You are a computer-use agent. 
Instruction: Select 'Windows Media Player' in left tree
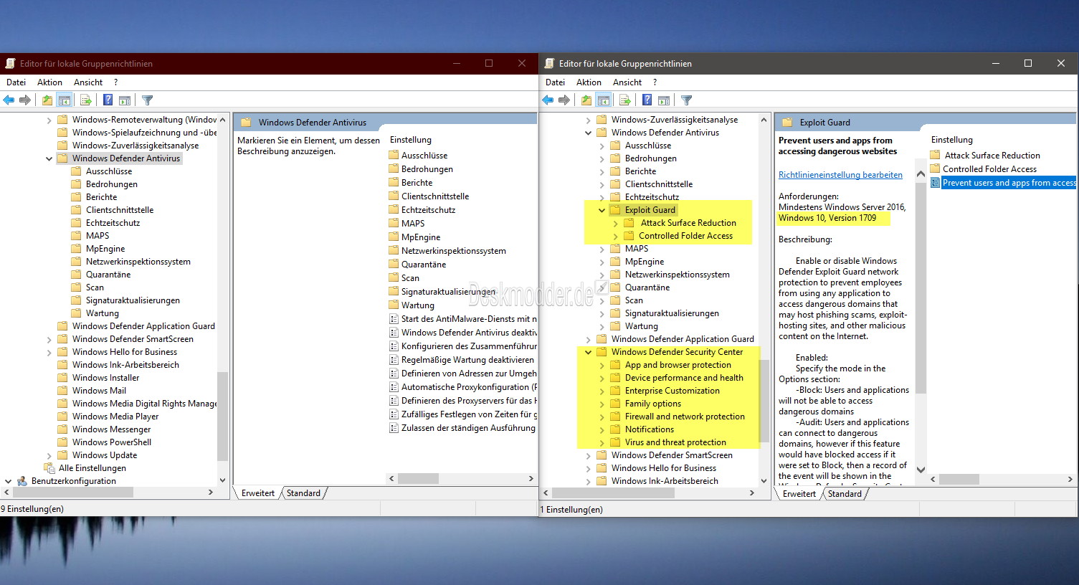tap(115, 417)
